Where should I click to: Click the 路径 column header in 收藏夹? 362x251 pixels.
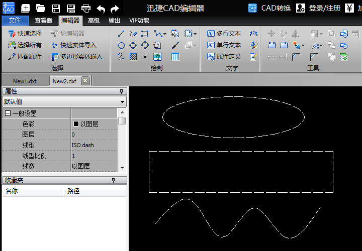[95, 191]
